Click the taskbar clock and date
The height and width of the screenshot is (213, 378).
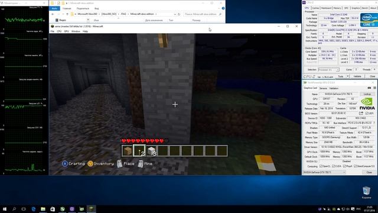coord(369,209)
